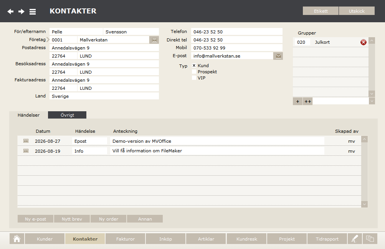Click the arrow marker next to Företag
385x249 pixels.
(48, 40)
